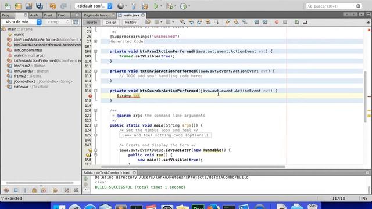
Task: Click the Clean and Build icon
Action: (x=144, y=6)
